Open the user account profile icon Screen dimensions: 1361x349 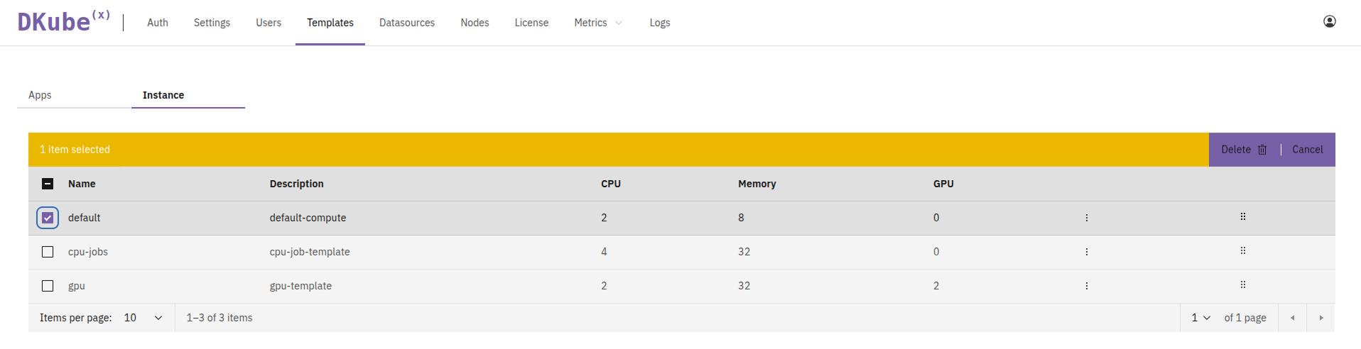(1329, 22)
